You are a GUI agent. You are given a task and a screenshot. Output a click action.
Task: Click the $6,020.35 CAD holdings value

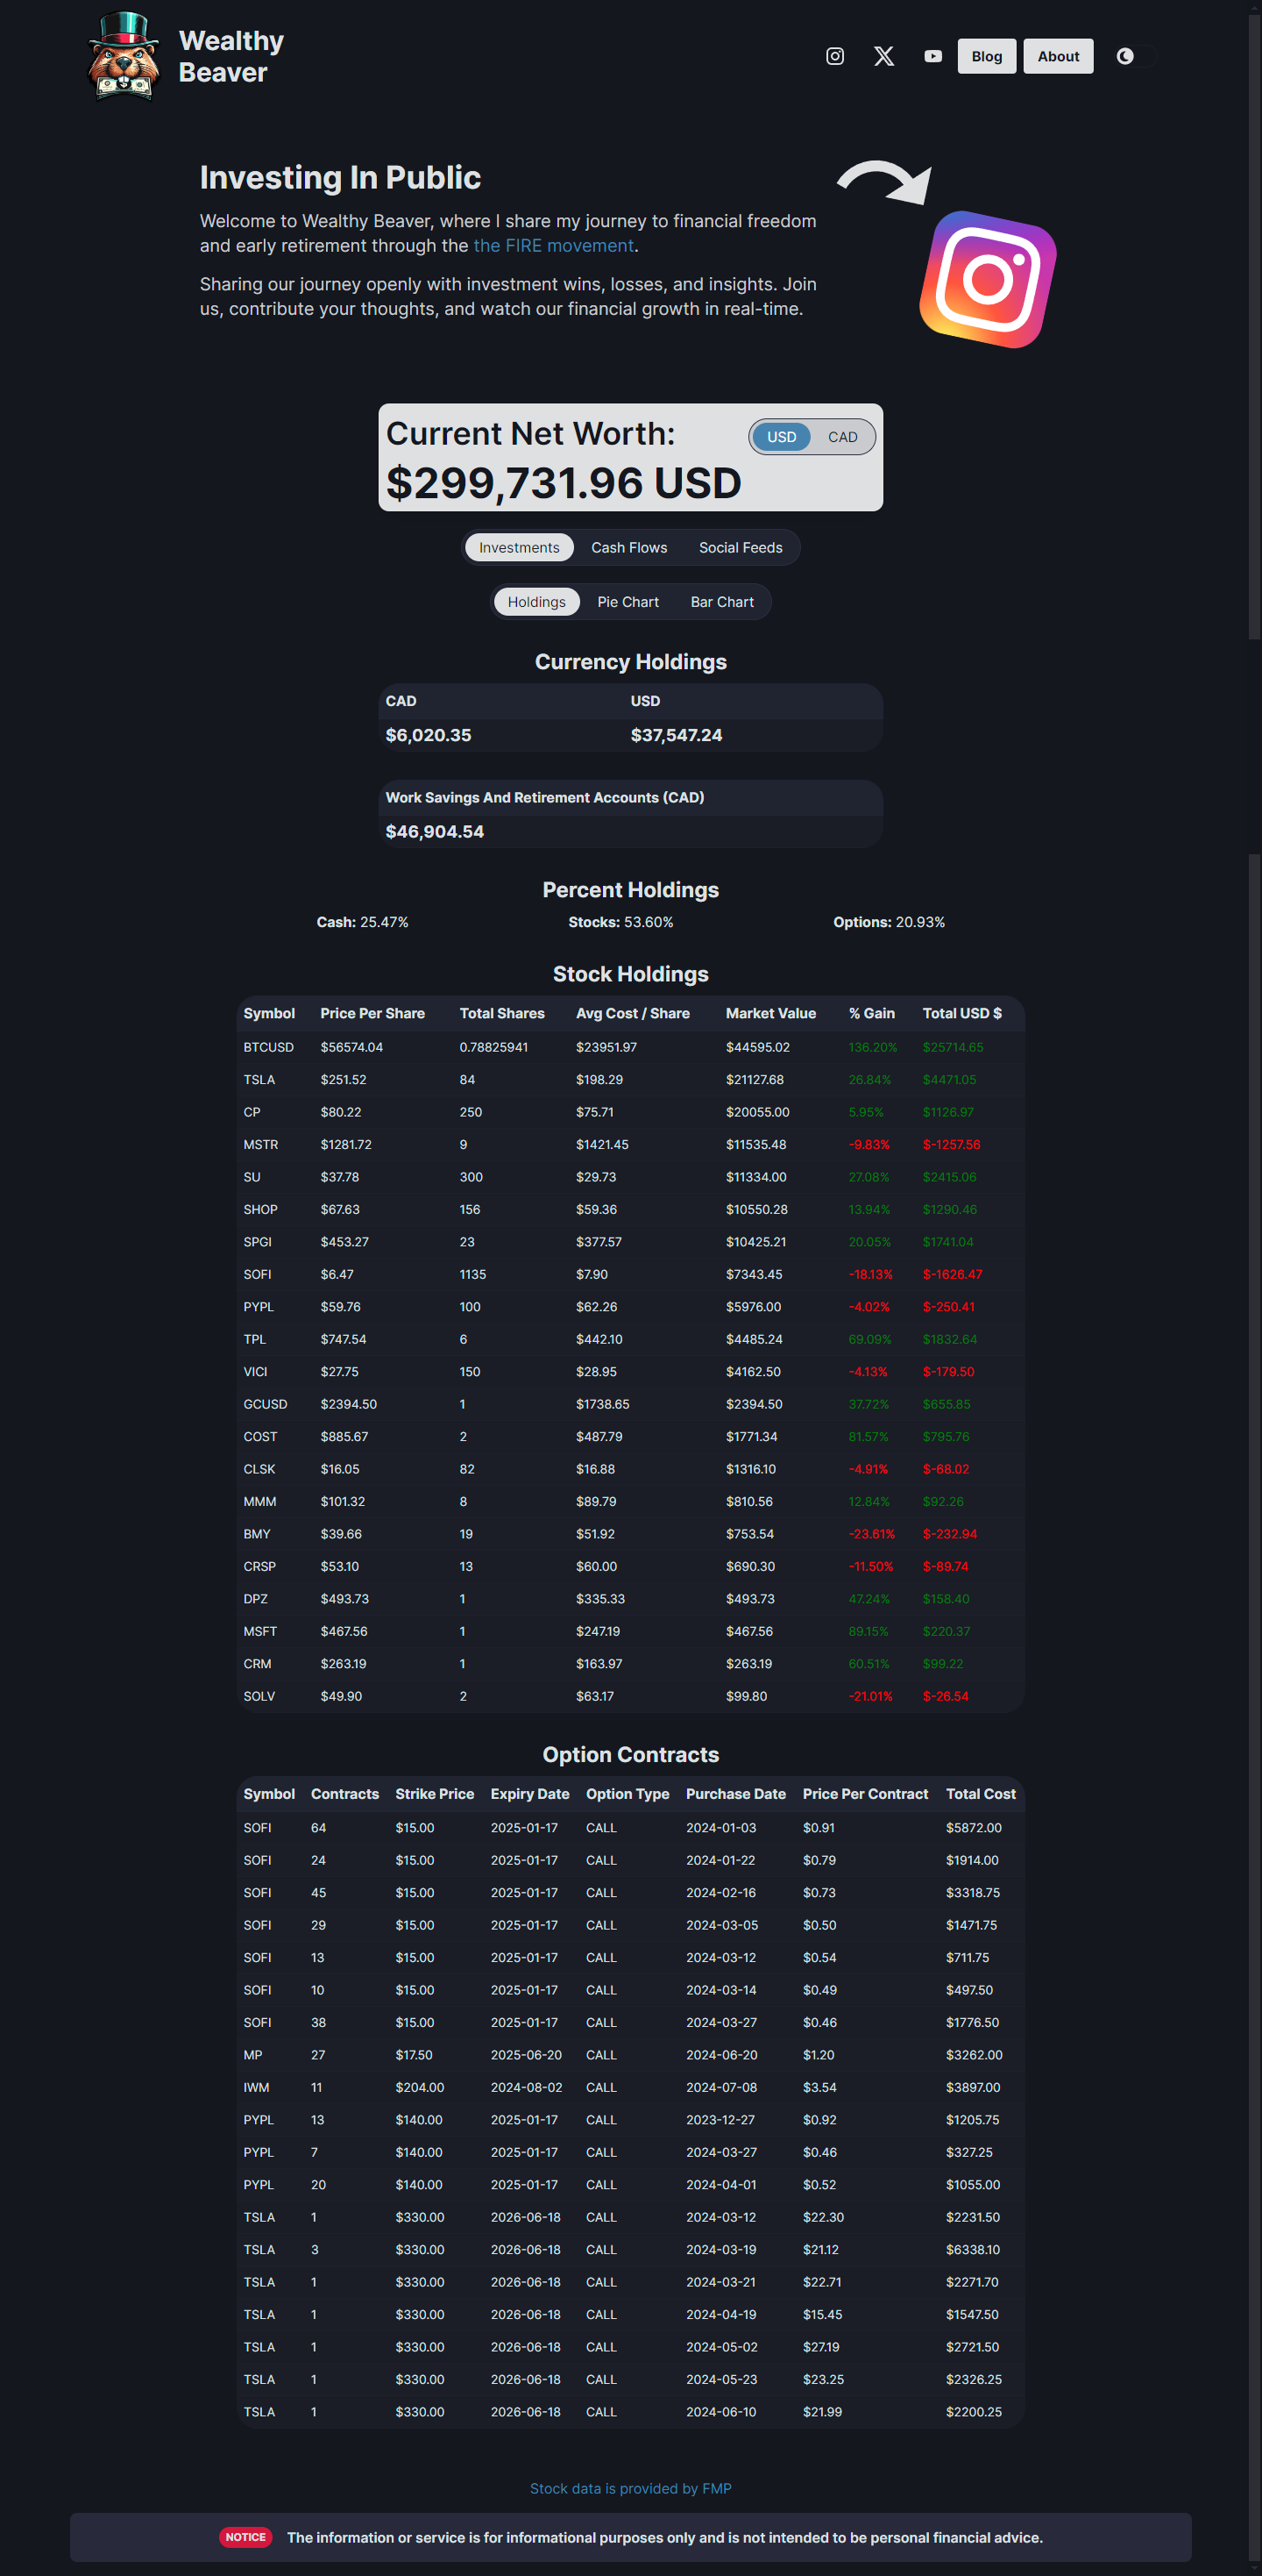click(428, 735)
